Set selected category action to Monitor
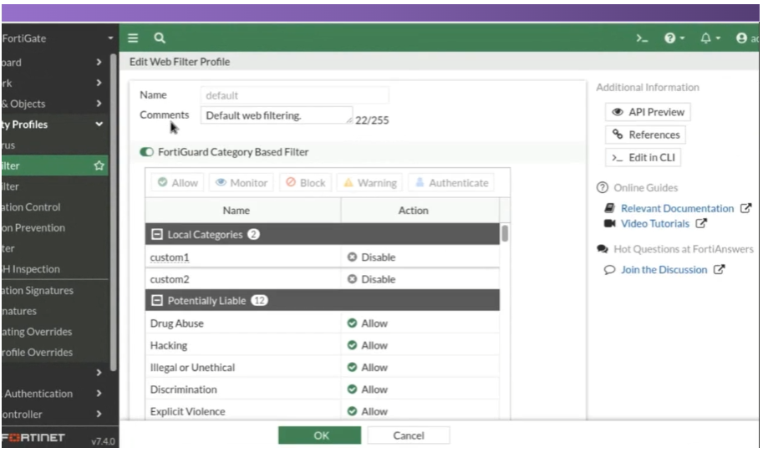 [x=242, y=183]
